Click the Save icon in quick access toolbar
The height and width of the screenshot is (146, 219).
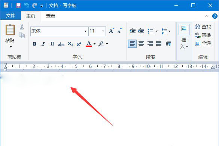pos(18,6)
